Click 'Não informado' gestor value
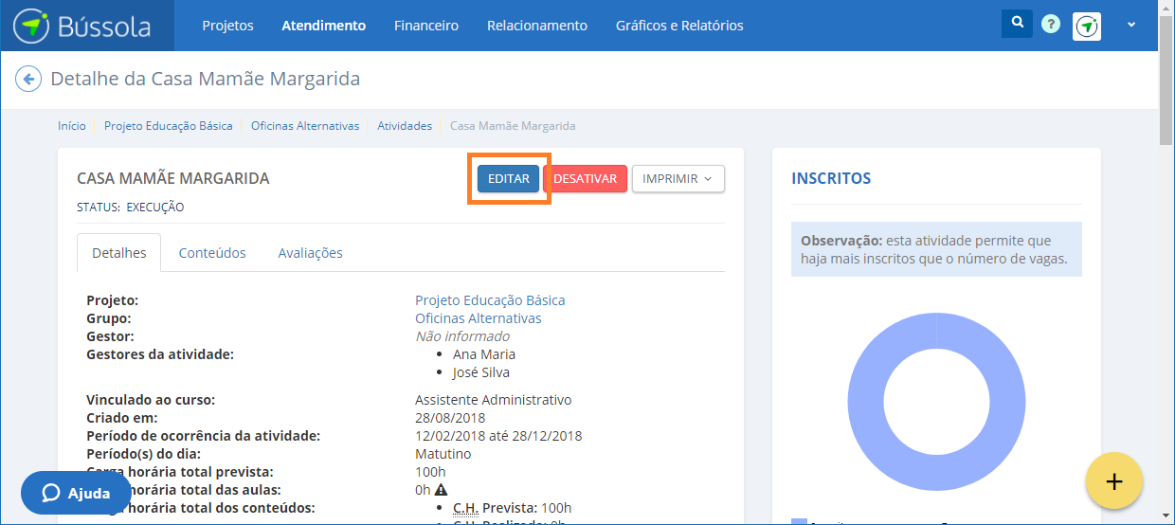 (462, 336)
